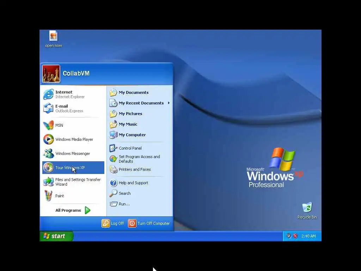This screenshot has height=271, width=361.
Task: Click Set Program Access and Defaults icon
Action: click(113, 159)
